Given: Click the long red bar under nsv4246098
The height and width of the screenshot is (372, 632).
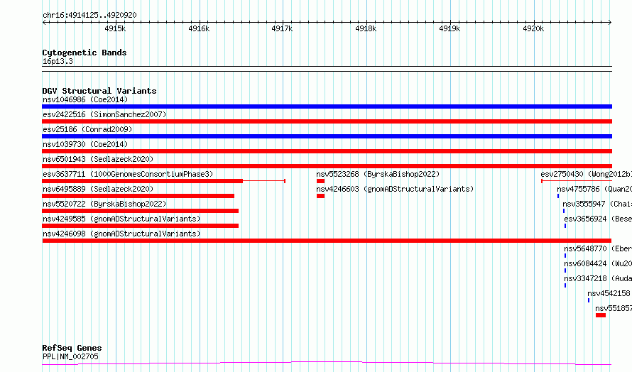Looking at the screenshot, I should pyautogui.click(x=327, y=241).
